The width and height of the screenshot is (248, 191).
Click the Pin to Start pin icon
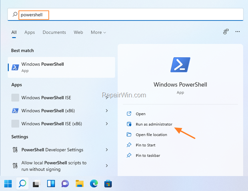pyautogui.click(x=129, y=145)
